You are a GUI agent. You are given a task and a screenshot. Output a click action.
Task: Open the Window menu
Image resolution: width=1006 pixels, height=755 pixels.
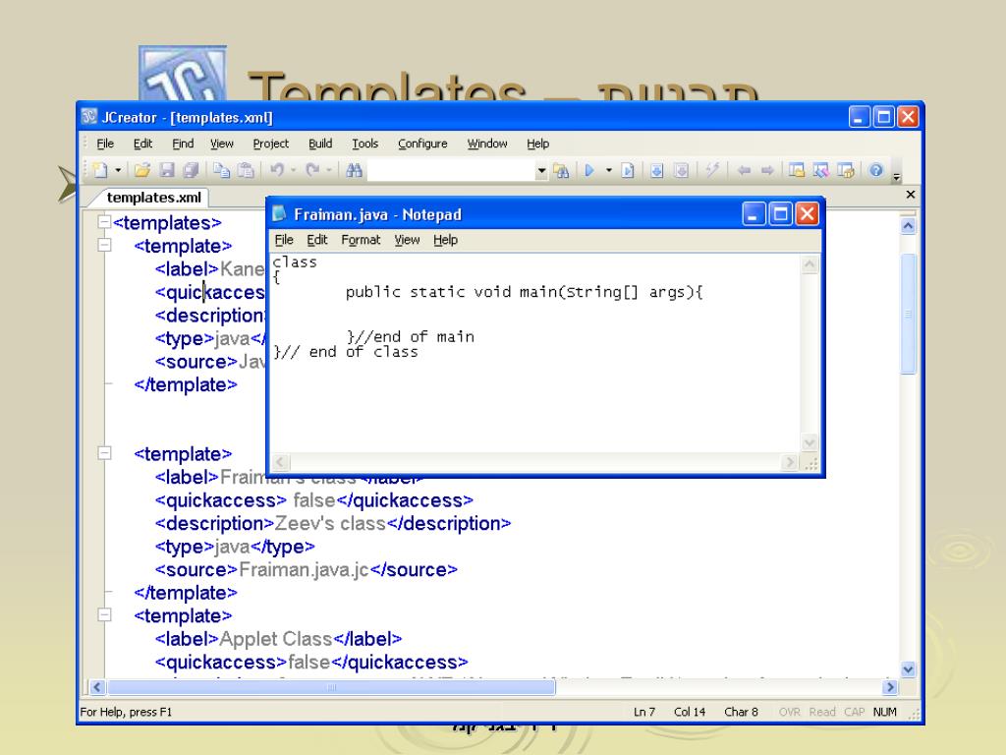pos(487,144)
